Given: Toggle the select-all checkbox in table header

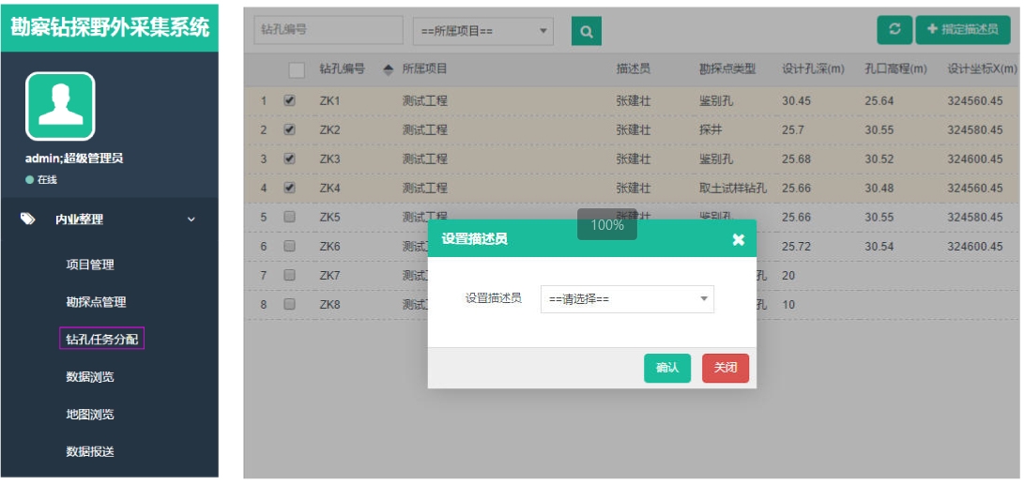Looking at the screenshot, I should click(x=297, y=69).
